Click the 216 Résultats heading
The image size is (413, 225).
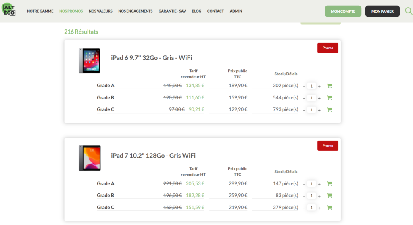click(81, 32)
